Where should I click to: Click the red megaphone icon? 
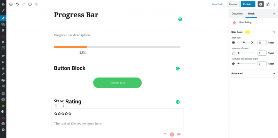(179, 135)
